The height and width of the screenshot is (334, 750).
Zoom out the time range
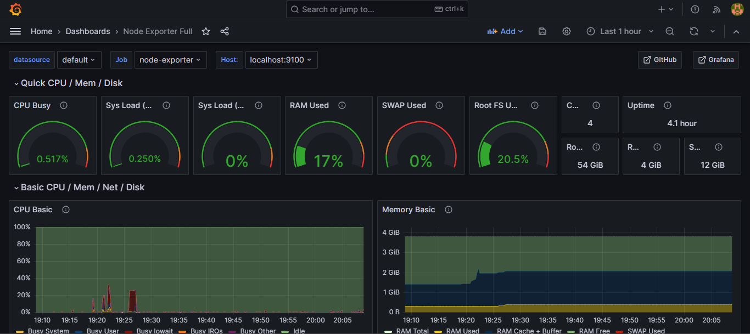pyautogui.click(x=669, y=31)
